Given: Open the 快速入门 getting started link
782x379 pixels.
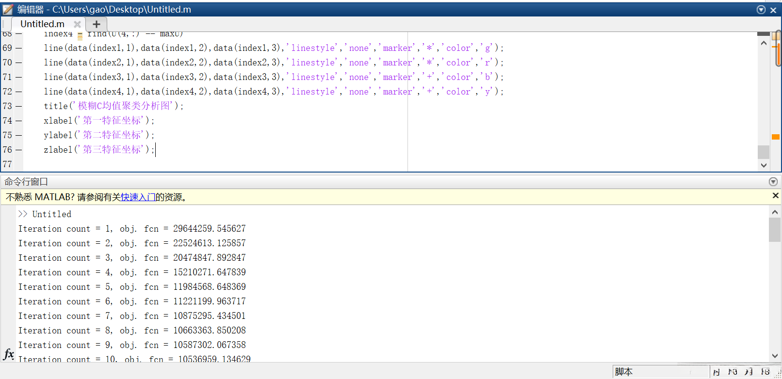Looking at the screenshot, I should click(138, 197).
